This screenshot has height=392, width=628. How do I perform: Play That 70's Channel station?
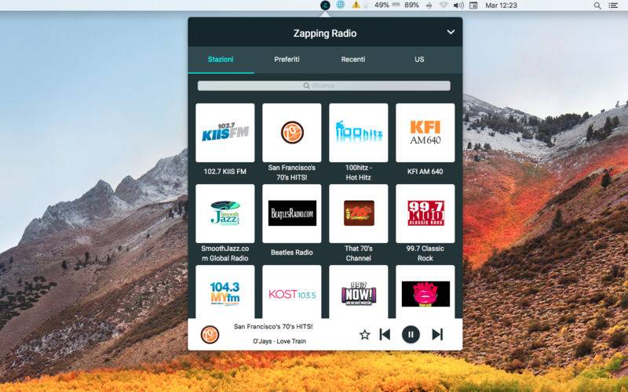[x=359, y=213]
